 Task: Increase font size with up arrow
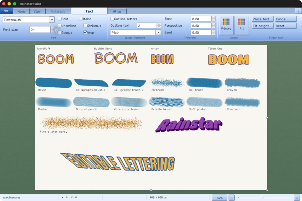click(52, 28)
